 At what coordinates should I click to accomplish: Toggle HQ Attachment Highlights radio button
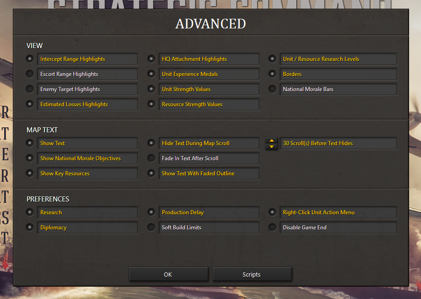(151, 59)
